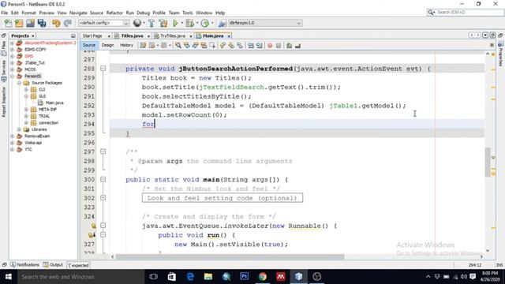505x284 pixels.
Task: Shift Line Right icon in editor toolbar
Action: click(260, 46)
